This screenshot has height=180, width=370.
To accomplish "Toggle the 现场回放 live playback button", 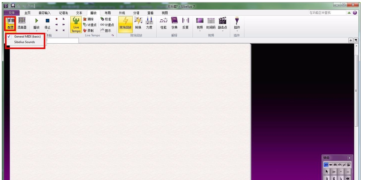I will [x=125, y=24].
